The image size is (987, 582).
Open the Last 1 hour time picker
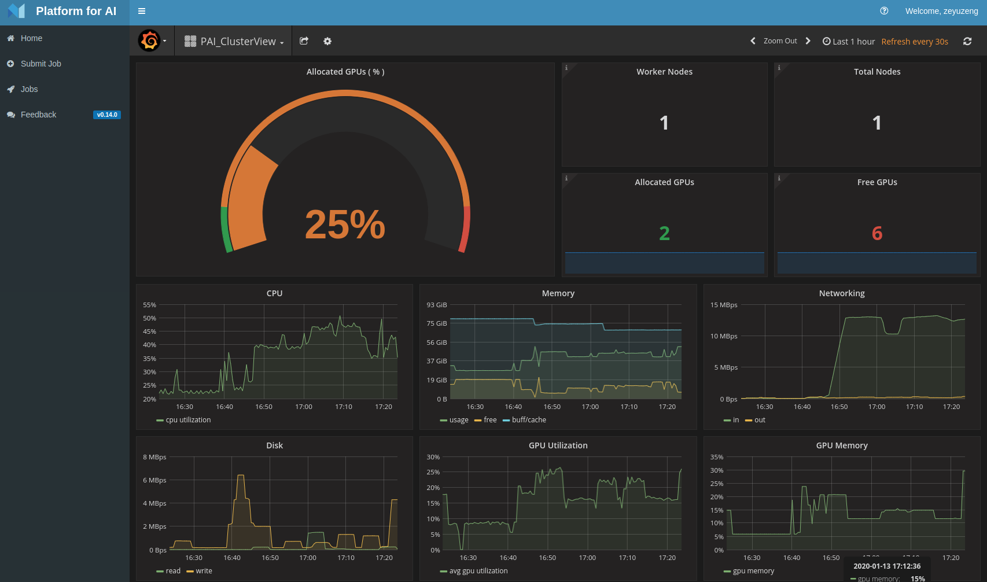coord(849,41)
